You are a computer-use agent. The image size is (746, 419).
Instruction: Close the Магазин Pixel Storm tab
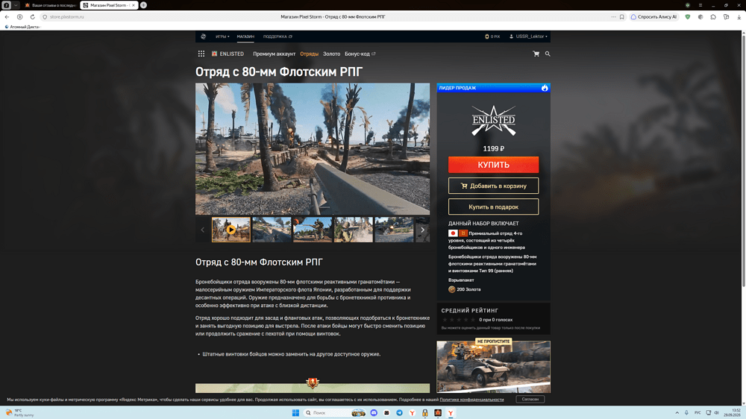134,5
